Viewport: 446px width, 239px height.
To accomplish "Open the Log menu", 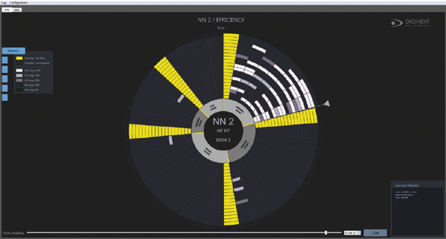I will pyautogui.click(x=4, y=3).
